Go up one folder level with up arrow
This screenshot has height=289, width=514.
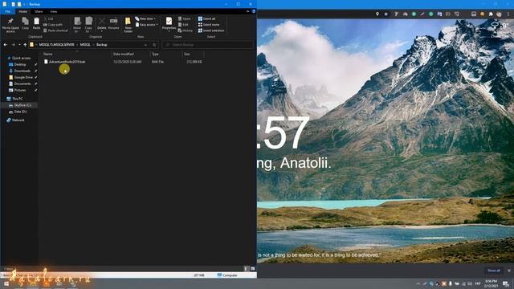click(25, 45)
